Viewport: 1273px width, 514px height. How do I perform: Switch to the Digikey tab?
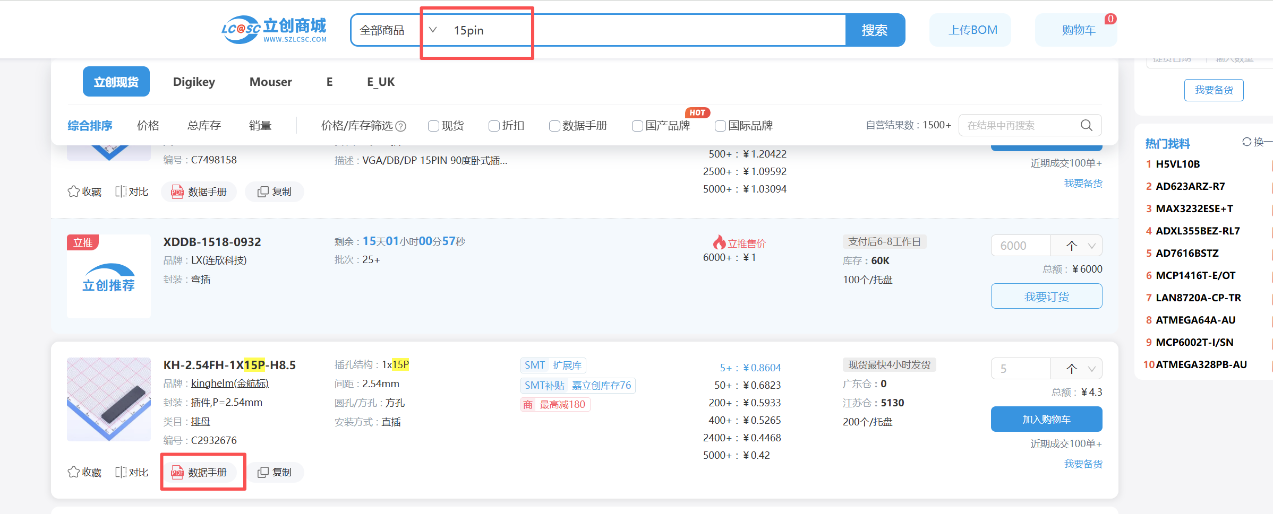pyautogui.click(x=194, y=82)
